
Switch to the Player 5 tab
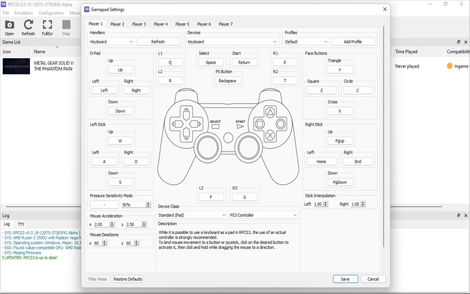point(182,24)
